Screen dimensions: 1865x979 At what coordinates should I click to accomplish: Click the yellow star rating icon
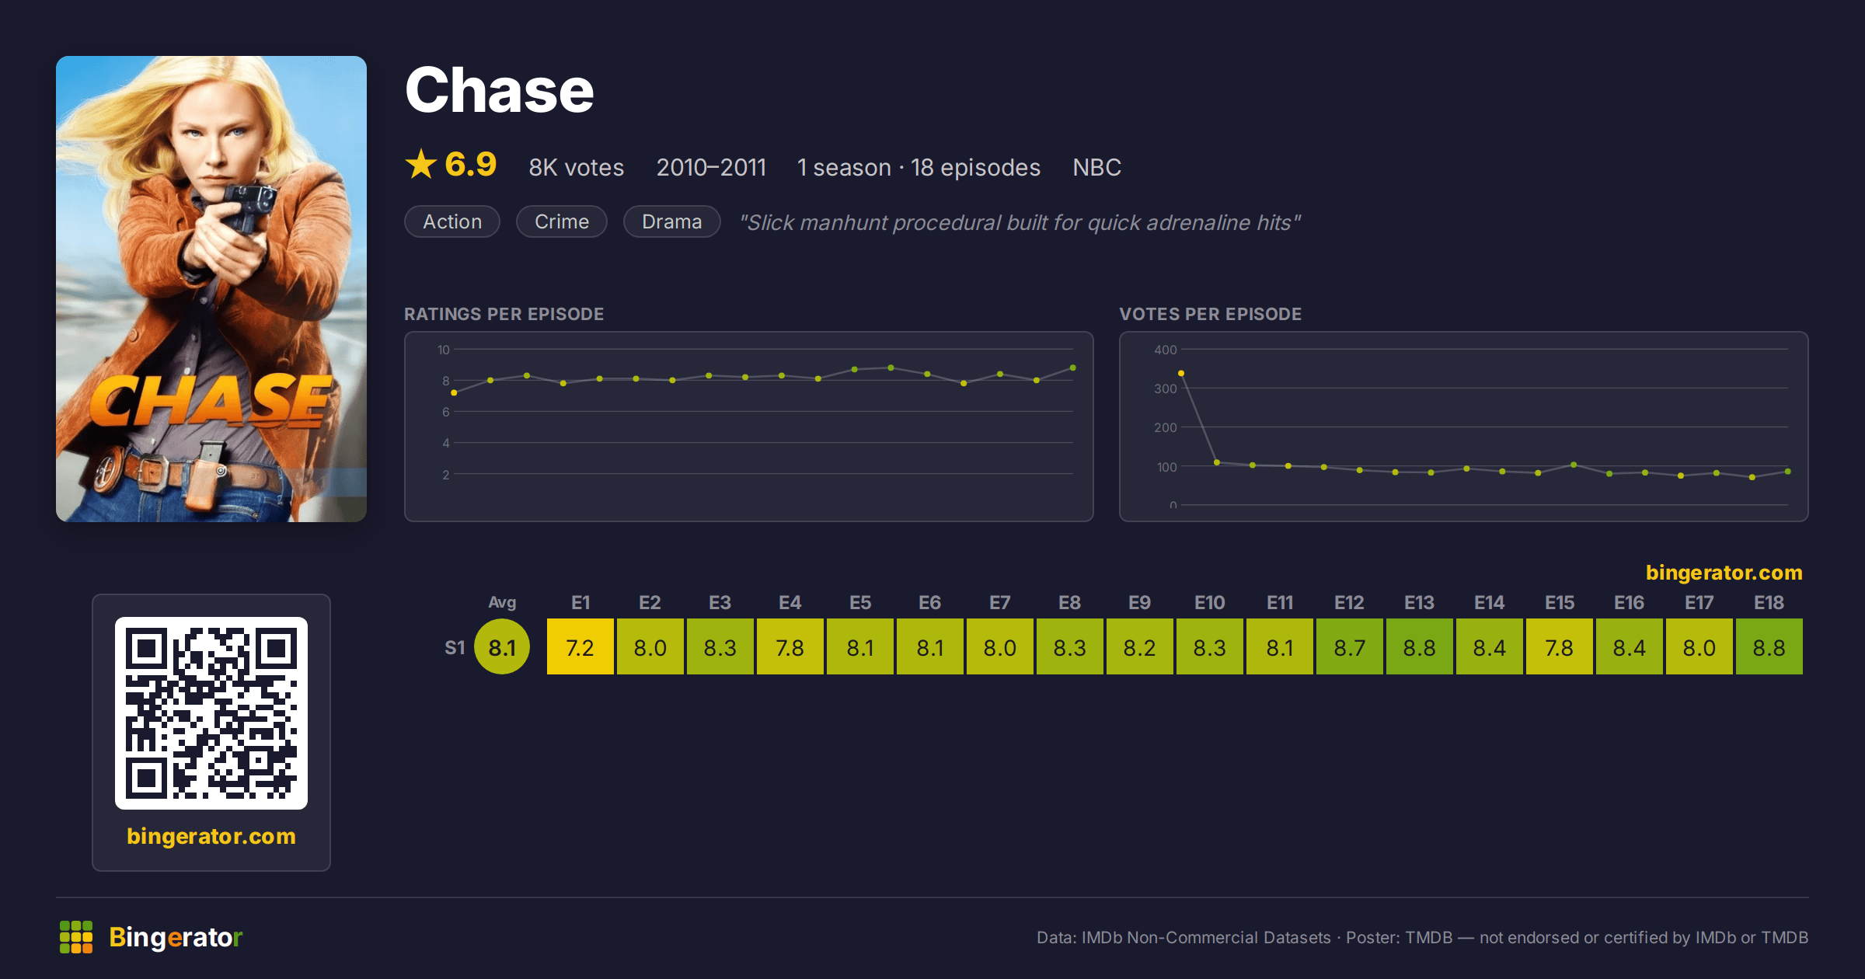click(421, 165)
